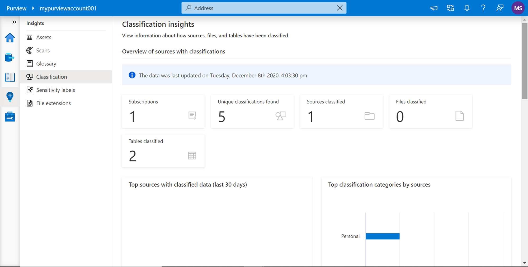
Task: Open the help question mark icon
Action: (483, 8)
